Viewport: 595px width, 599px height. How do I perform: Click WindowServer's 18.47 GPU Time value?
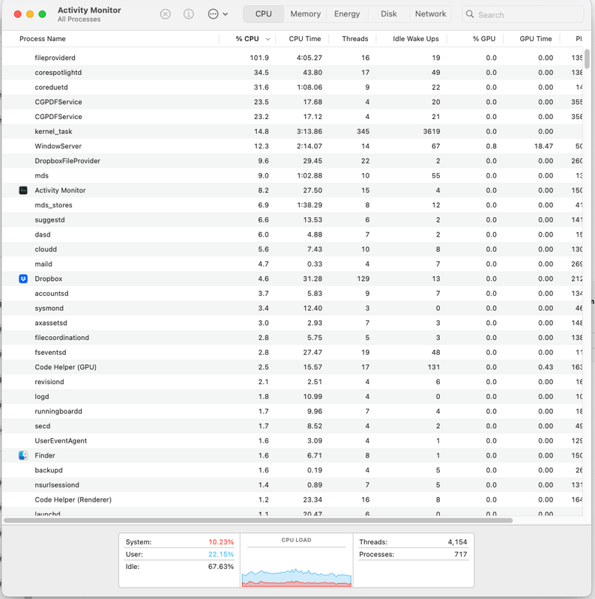pos(543,146)
